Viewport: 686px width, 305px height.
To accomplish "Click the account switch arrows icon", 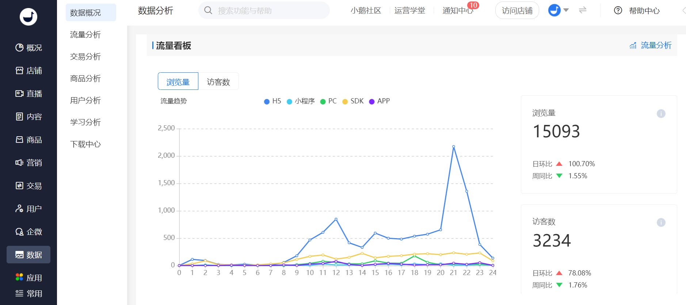I will (583, 10).
